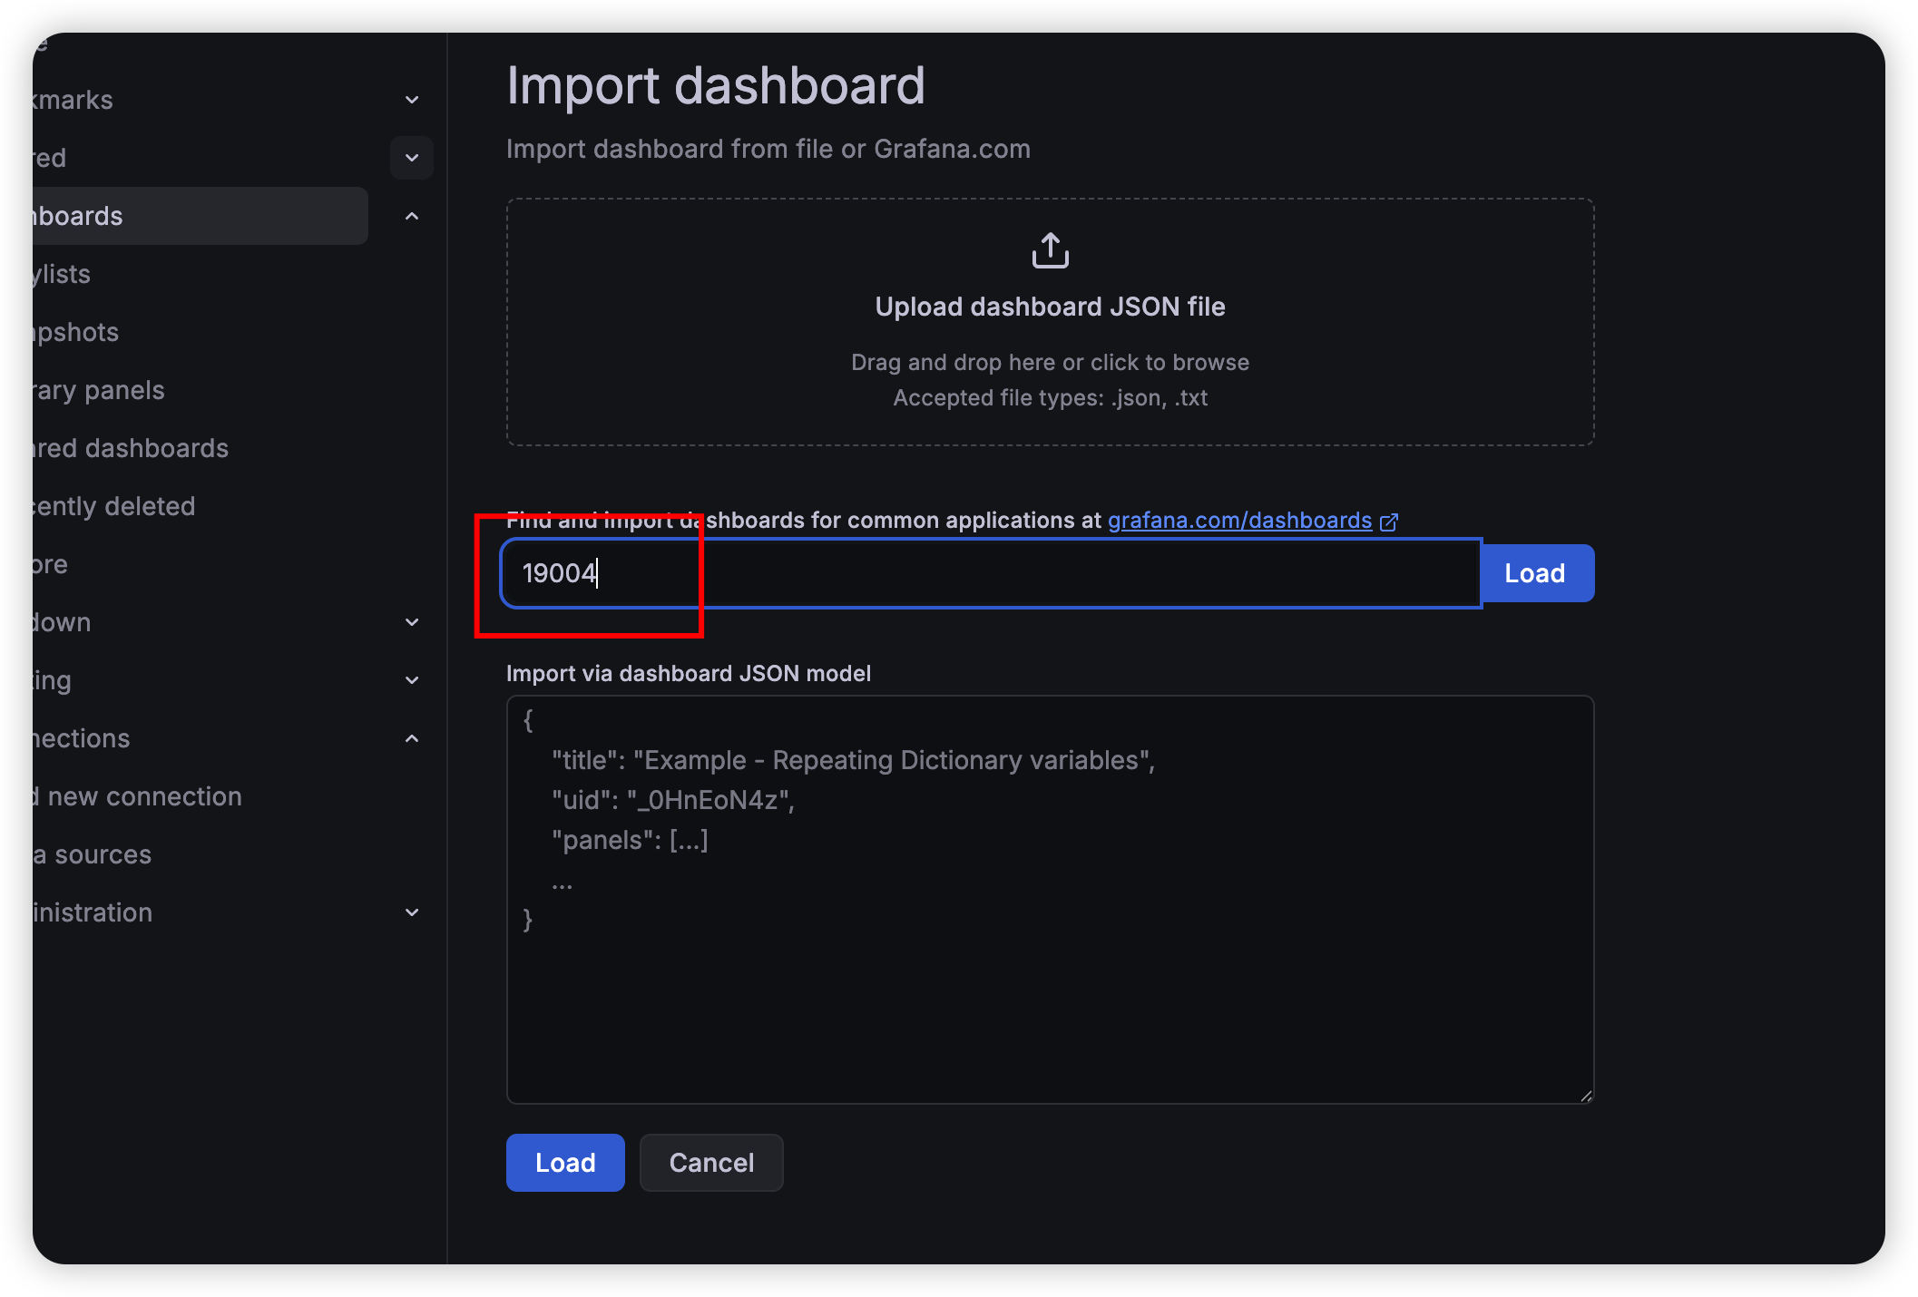Image resolution: width=1918 pixels, height=1297 pixels.
Task: Open Connections in the sidebar
Action: tap(82, 738)
